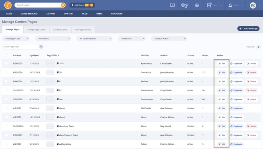
Task: Check the box for page 87
Action: tap(6, 90)
